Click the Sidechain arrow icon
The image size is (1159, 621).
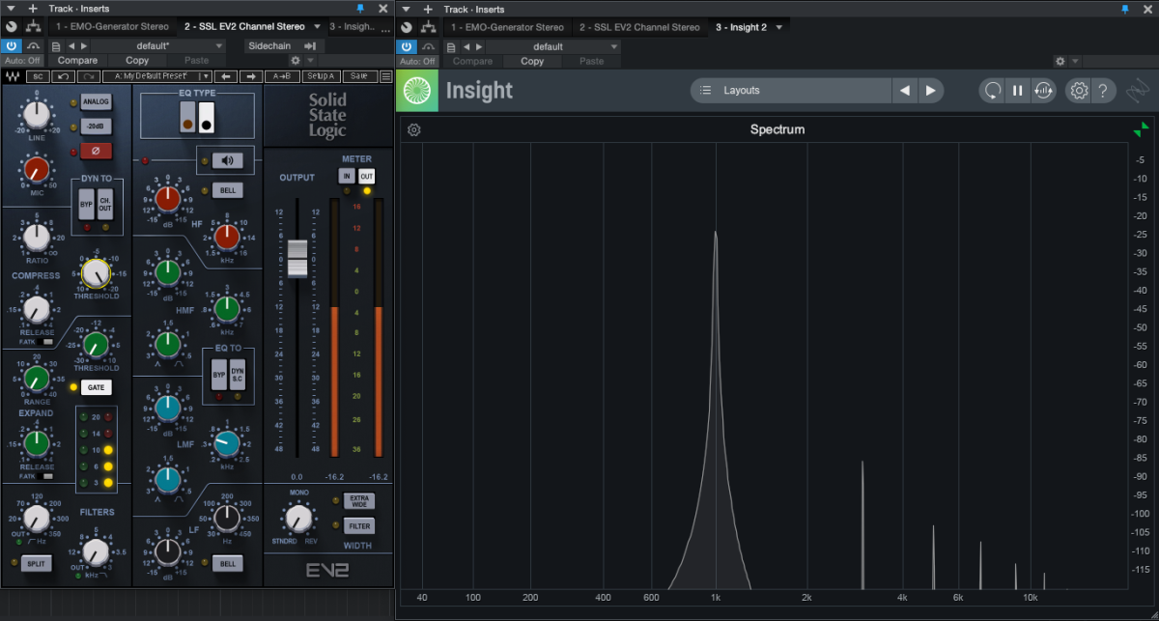[x=310, y=46]
